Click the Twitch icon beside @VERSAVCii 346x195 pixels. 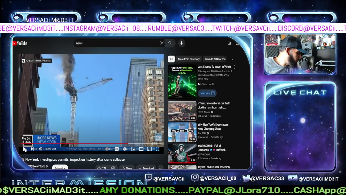(148, 178)
